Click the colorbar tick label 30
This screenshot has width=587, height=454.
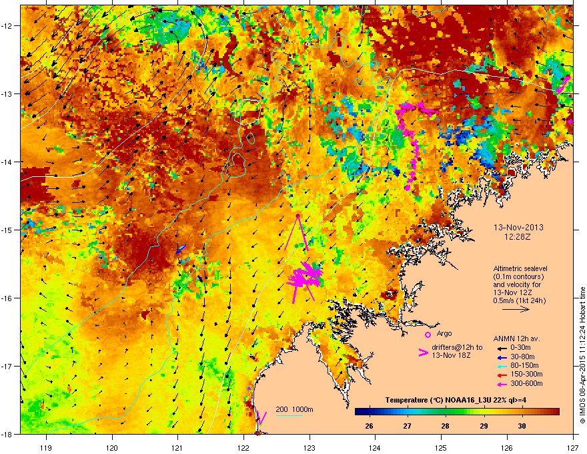pos(522,426)
